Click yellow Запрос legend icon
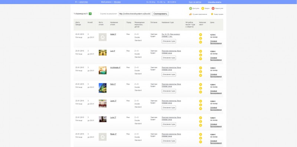Image resolution: width=297 pixels, height=147 pixels. [x=203, y=8]
